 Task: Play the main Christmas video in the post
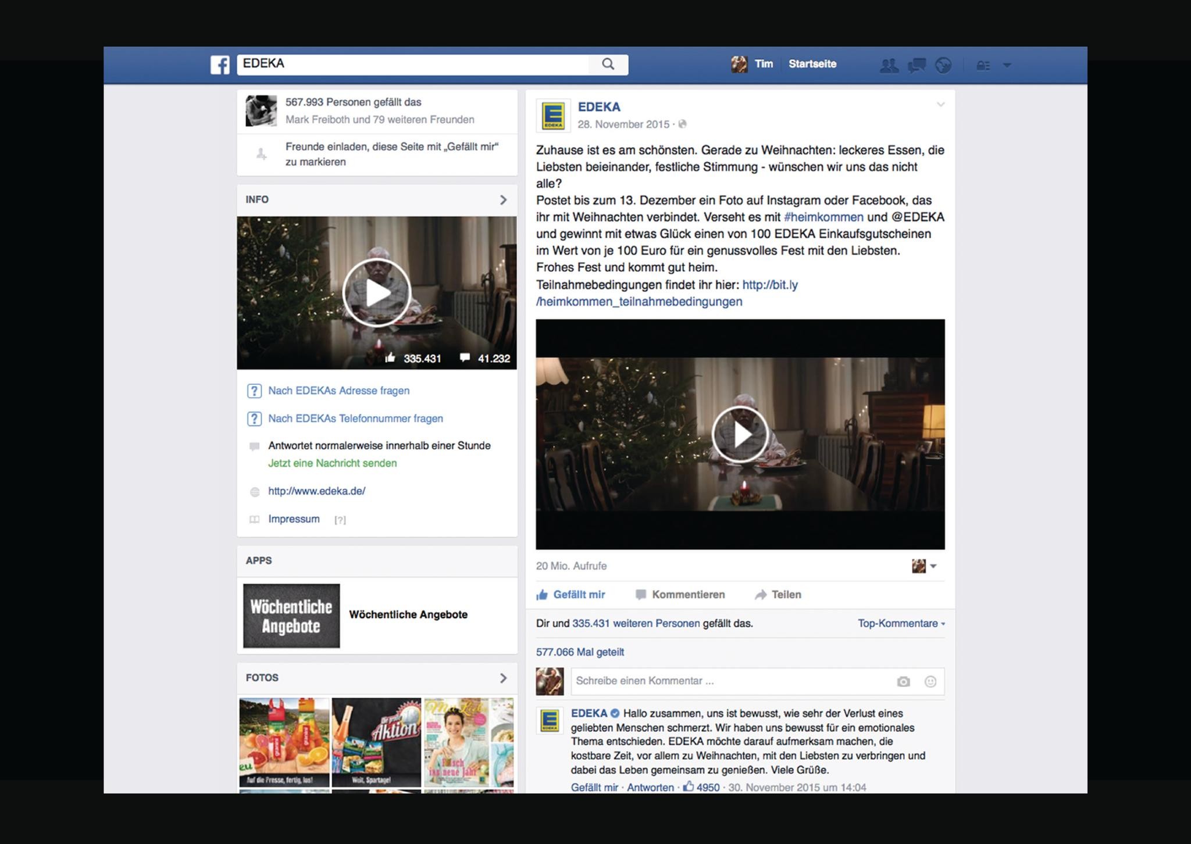click(740, 434)
